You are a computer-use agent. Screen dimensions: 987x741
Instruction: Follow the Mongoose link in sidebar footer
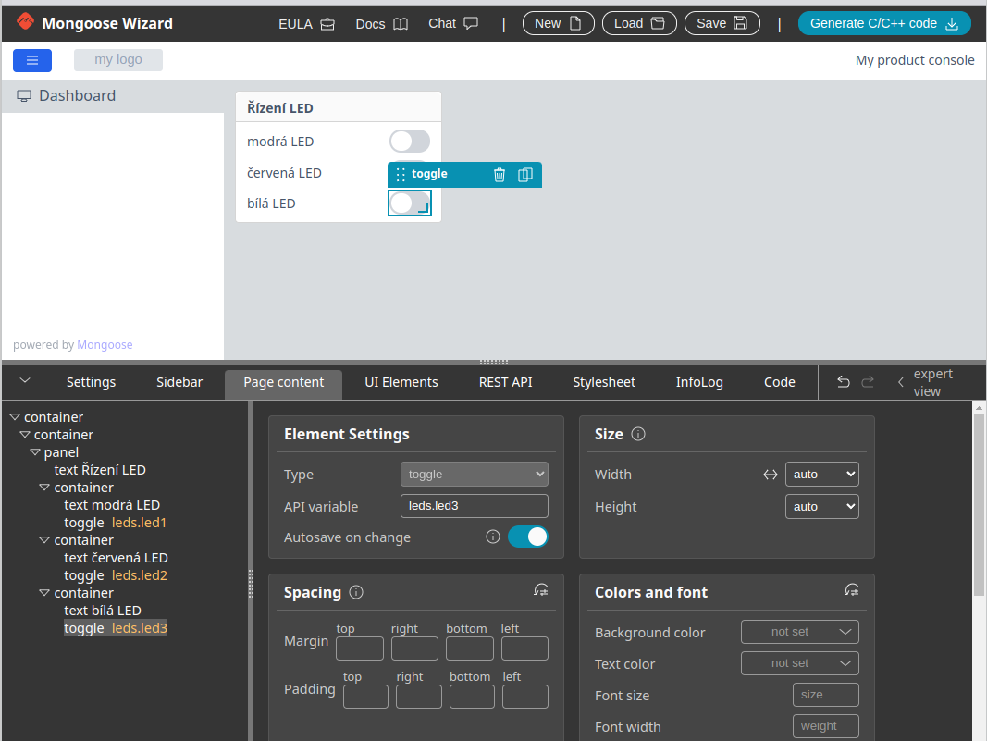105,345
